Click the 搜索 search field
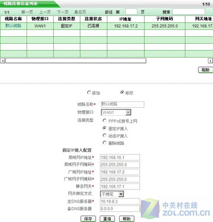 pyautogui.click(x=189, y=12)
